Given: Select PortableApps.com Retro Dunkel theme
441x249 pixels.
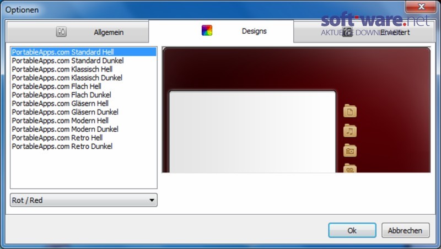Looking at the screenshot, I should click(x=84, y=147).
